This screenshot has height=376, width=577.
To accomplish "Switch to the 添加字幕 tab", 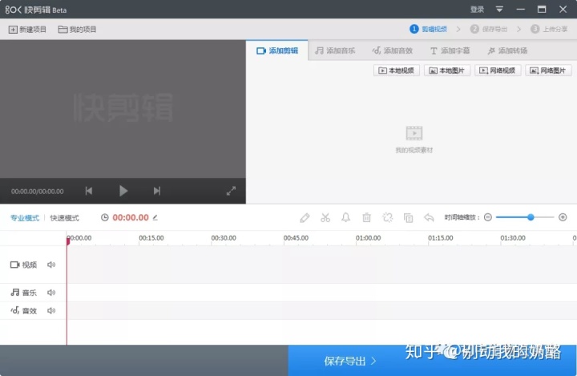I will [x=450, y=51].
